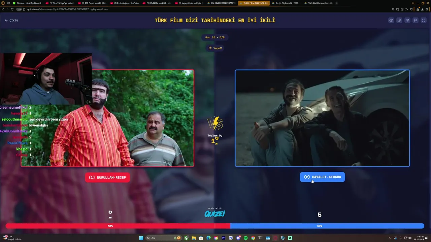Open a new browser tab with plus
This screenshot has height=242, width=431.
[x=337, y=3]
